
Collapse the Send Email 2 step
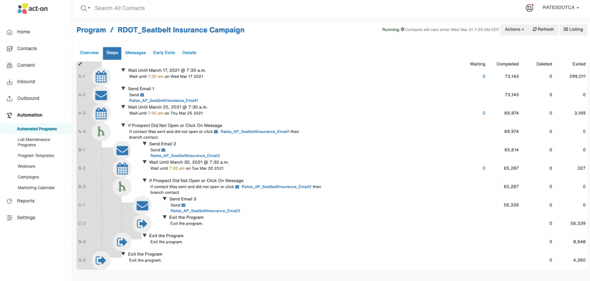pos(145,144)
